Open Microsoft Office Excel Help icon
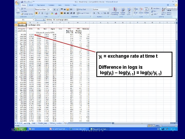 pyautogui.click(x=168, y=5)
